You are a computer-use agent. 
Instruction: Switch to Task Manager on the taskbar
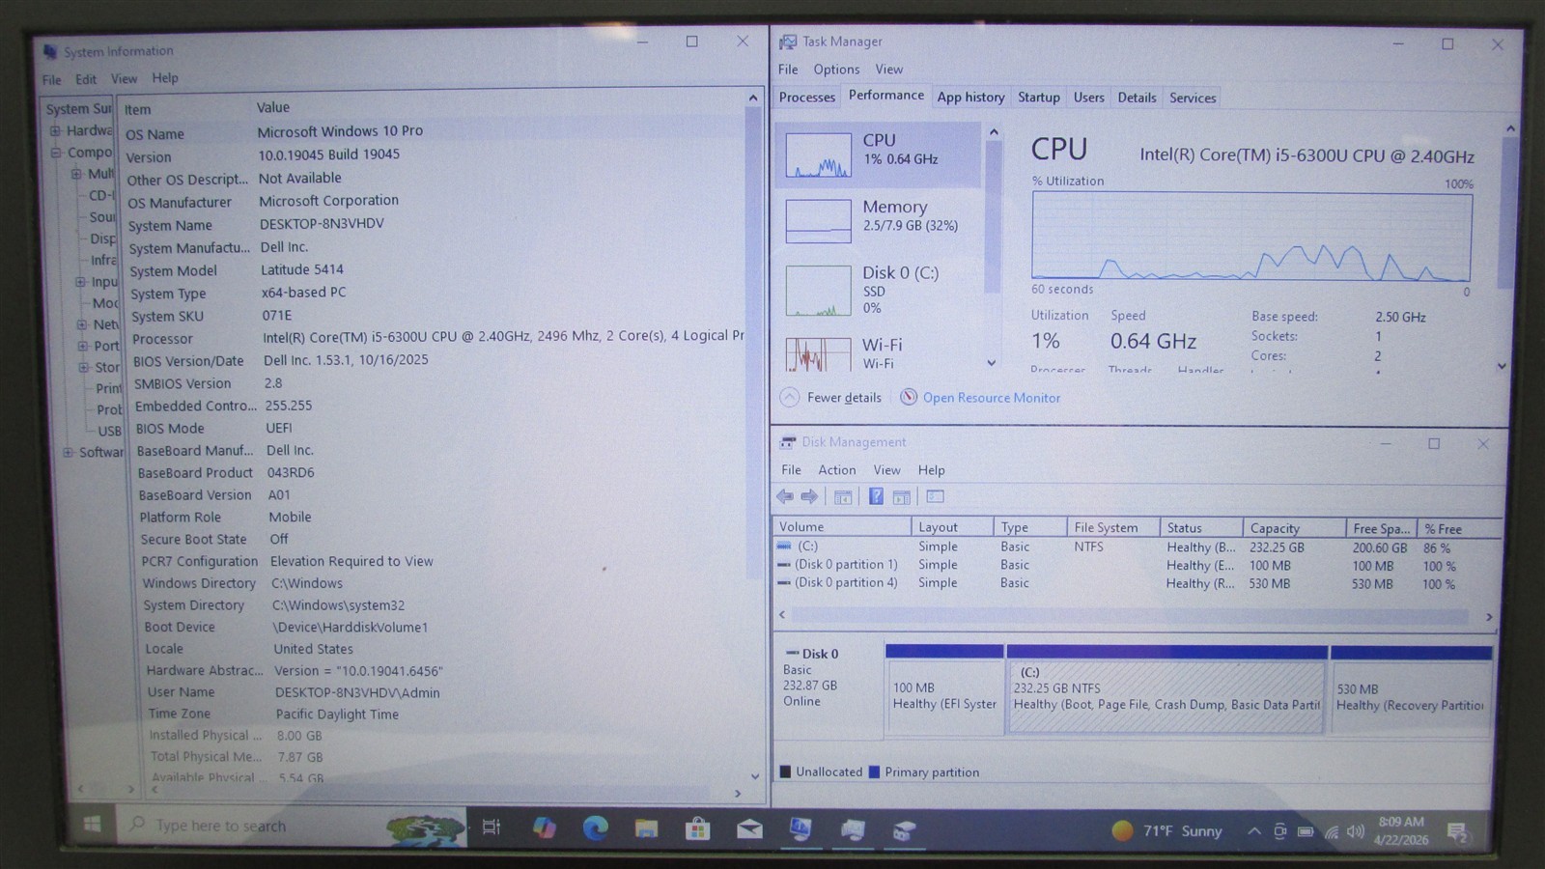pyautogui.click(x=853, y=830)
